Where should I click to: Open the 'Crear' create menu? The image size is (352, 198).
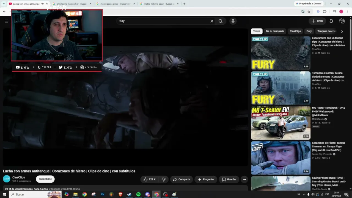(317, 21)
